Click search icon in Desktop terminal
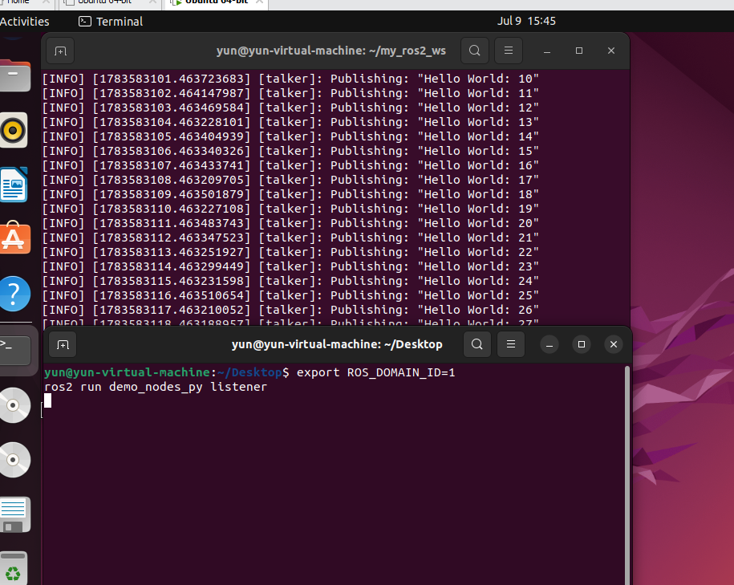 click(477, 344)
